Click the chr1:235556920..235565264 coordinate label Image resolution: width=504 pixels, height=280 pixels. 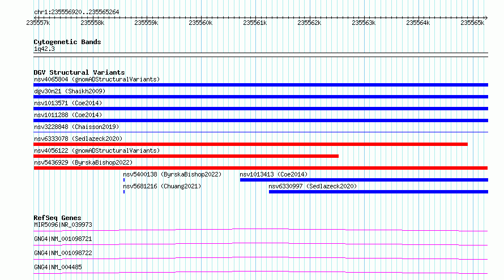point(76,12)
